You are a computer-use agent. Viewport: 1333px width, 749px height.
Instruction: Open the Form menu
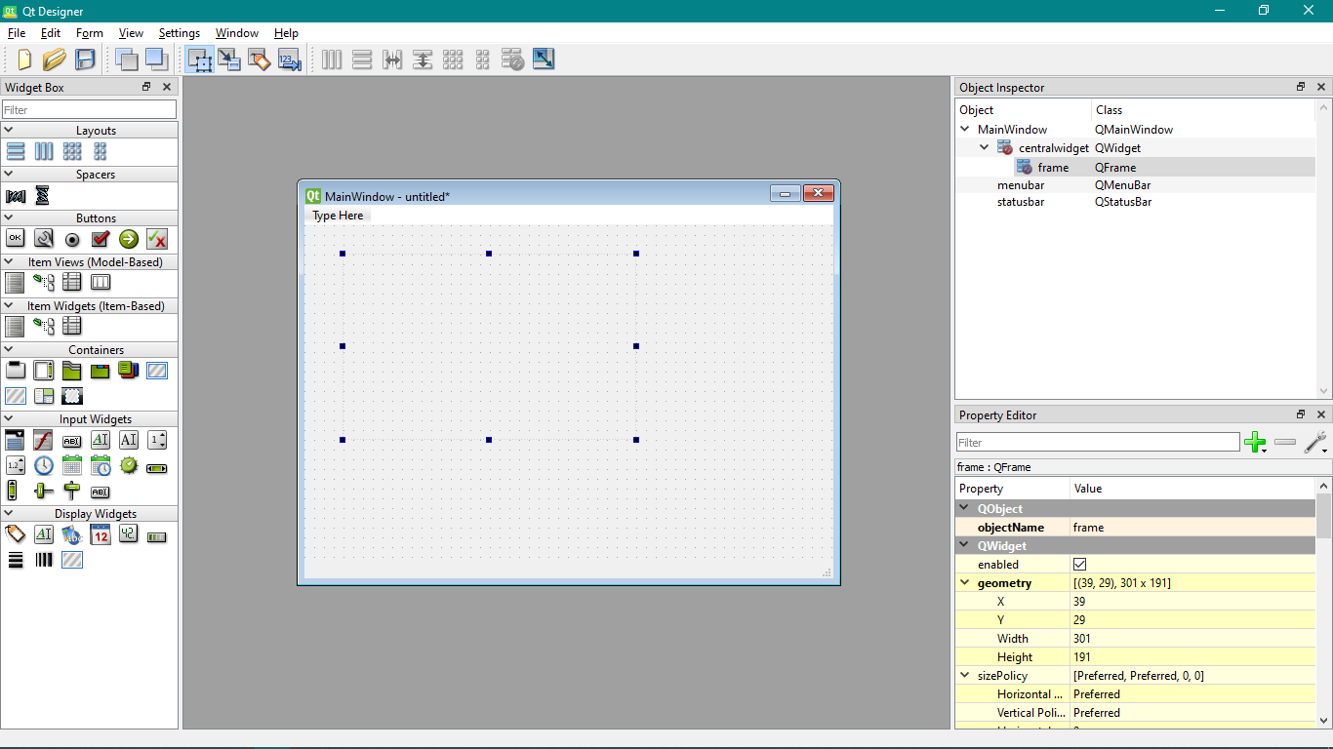90,33
